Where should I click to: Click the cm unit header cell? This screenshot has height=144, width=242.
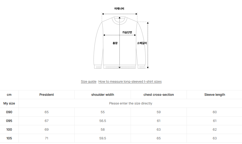9,95
